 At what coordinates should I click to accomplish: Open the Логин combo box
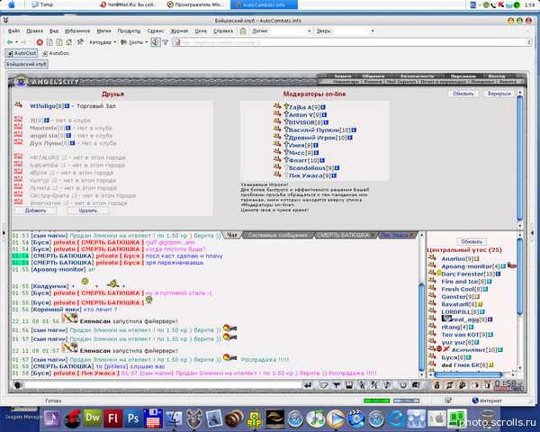[x=291, y=31]
